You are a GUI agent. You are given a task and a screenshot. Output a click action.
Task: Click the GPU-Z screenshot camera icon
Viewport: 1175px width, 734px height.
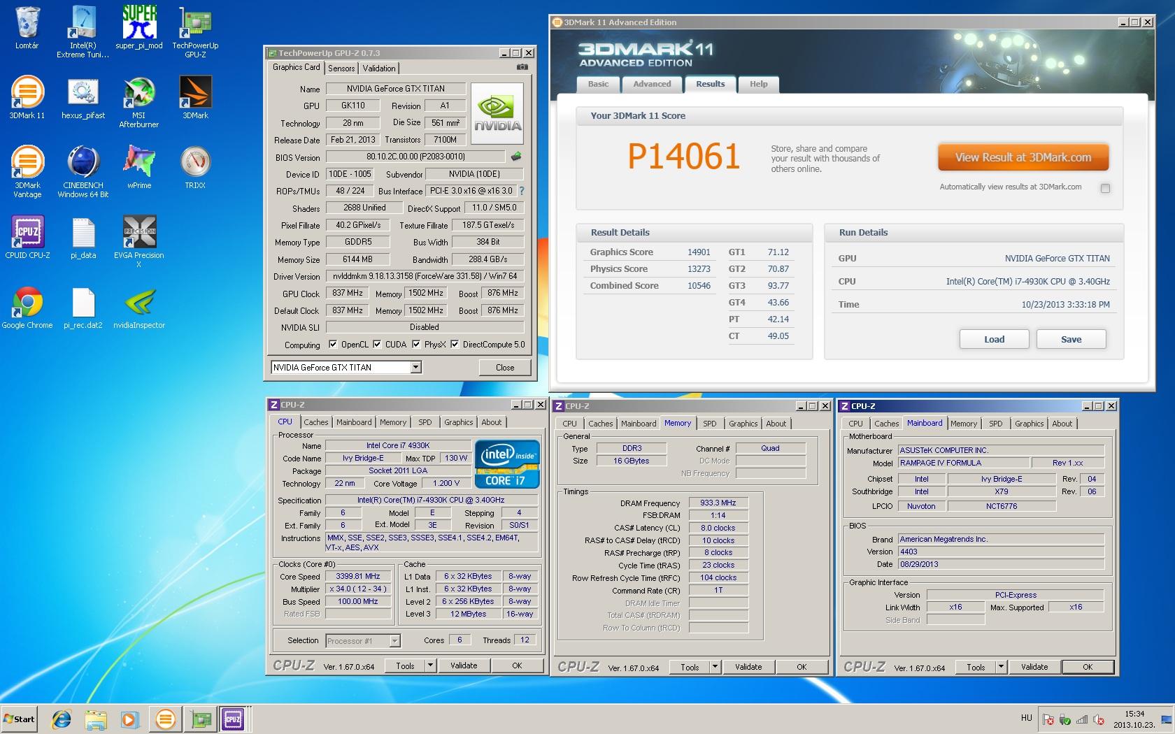(522, 68)
